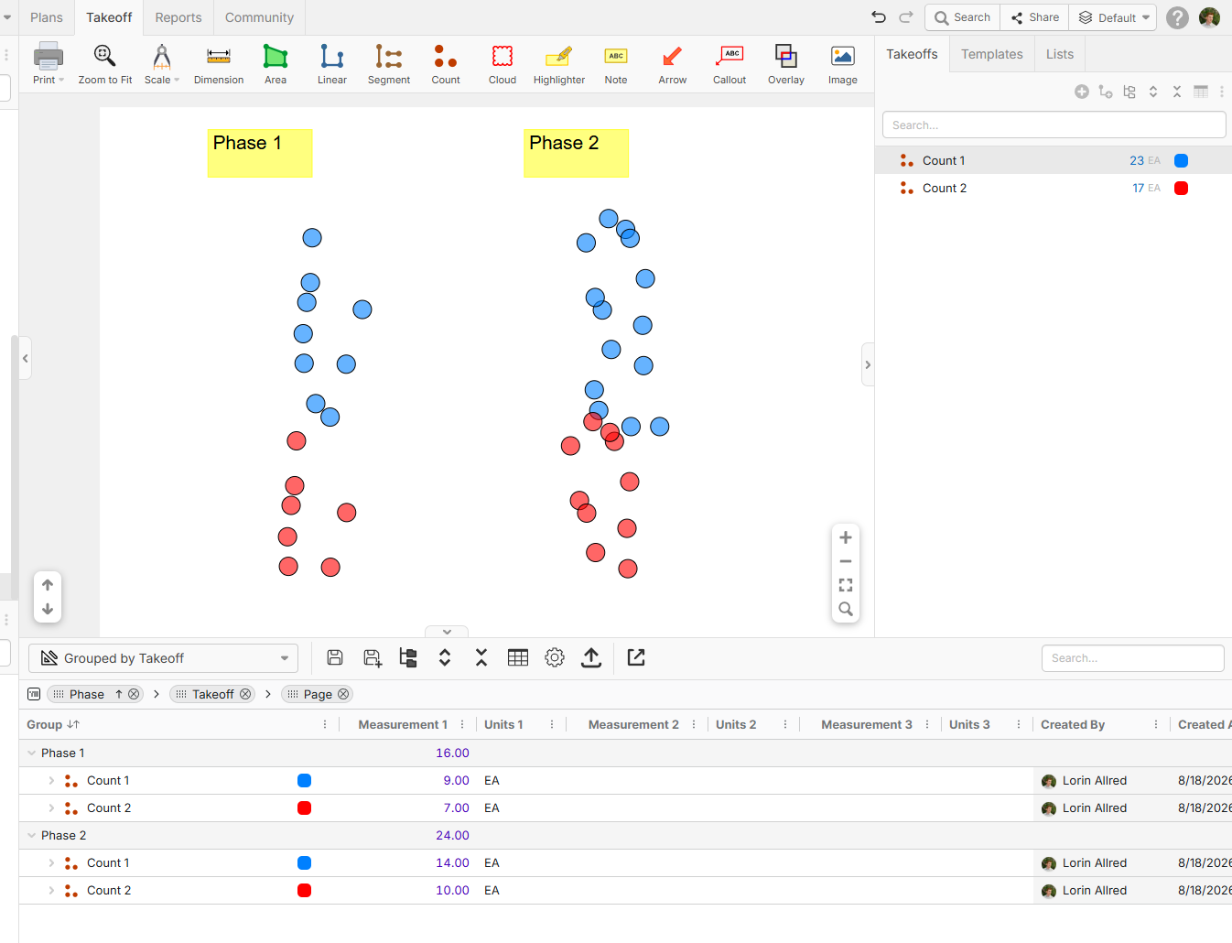Click the Share button

pos(1035,17)
